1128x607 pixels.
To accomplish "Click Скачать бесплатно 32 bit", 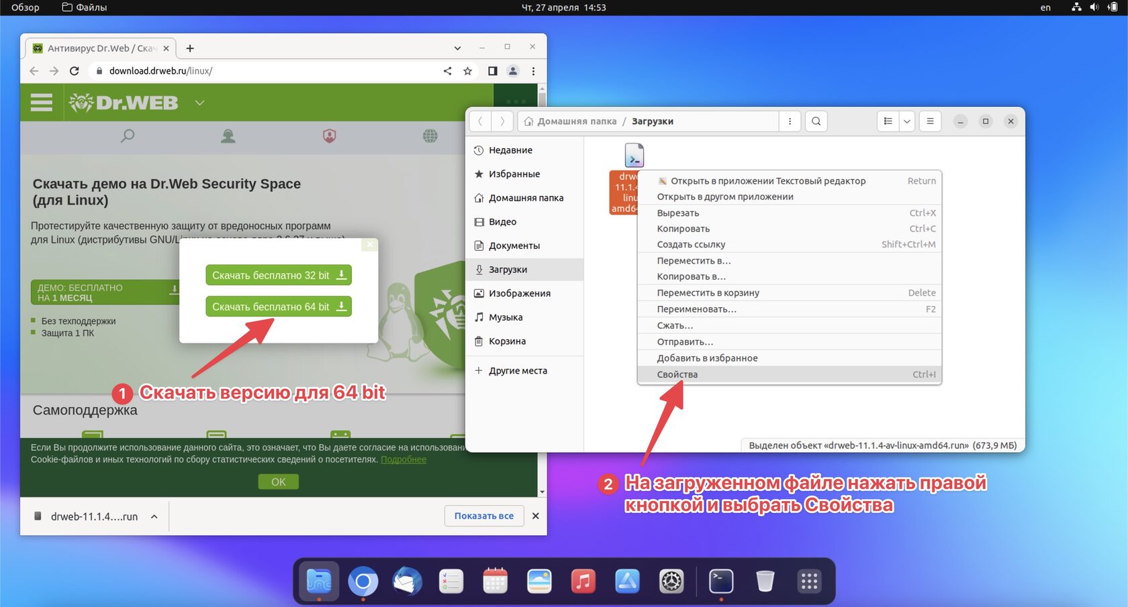I will [279, 275].
